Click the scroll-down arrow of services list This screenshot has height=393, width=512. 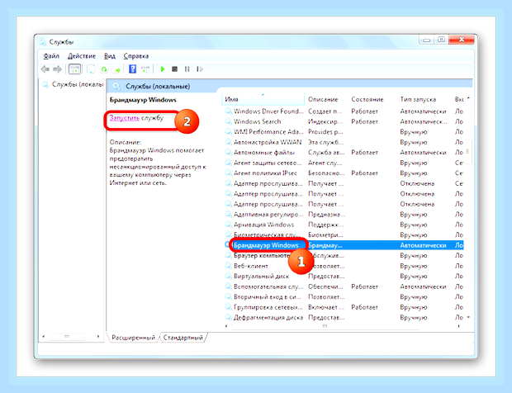pyautogui.click(x=468, y=317)
